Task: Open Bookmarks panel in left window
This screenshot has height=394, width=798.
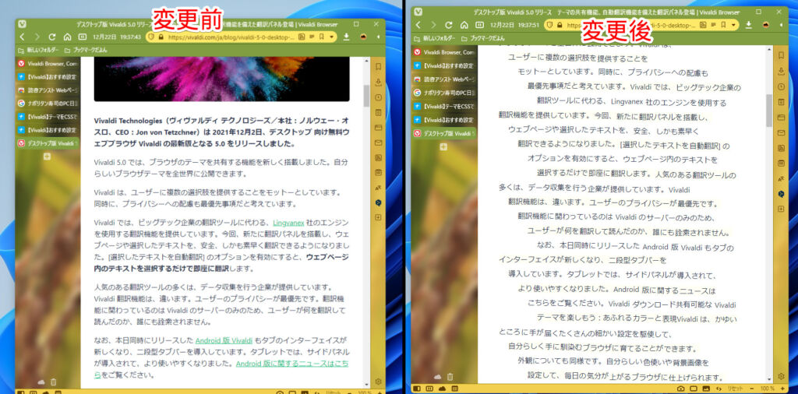Action: (378, 67)
